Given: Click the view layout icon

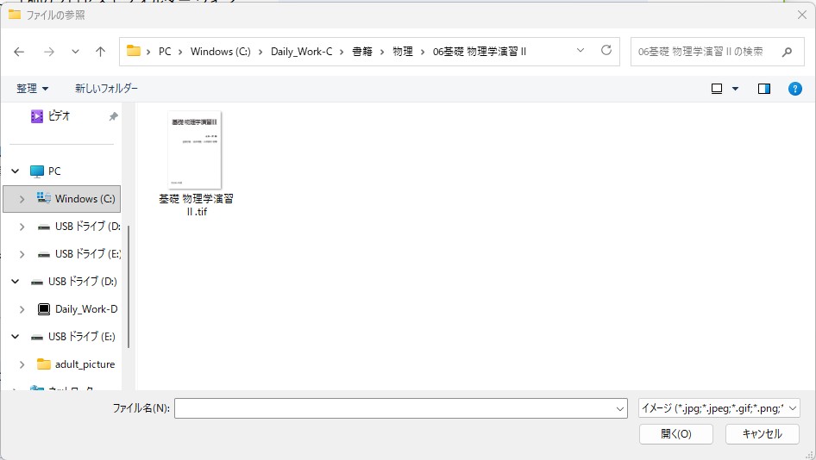Looking at the screenshot, I should click(717, 89).
